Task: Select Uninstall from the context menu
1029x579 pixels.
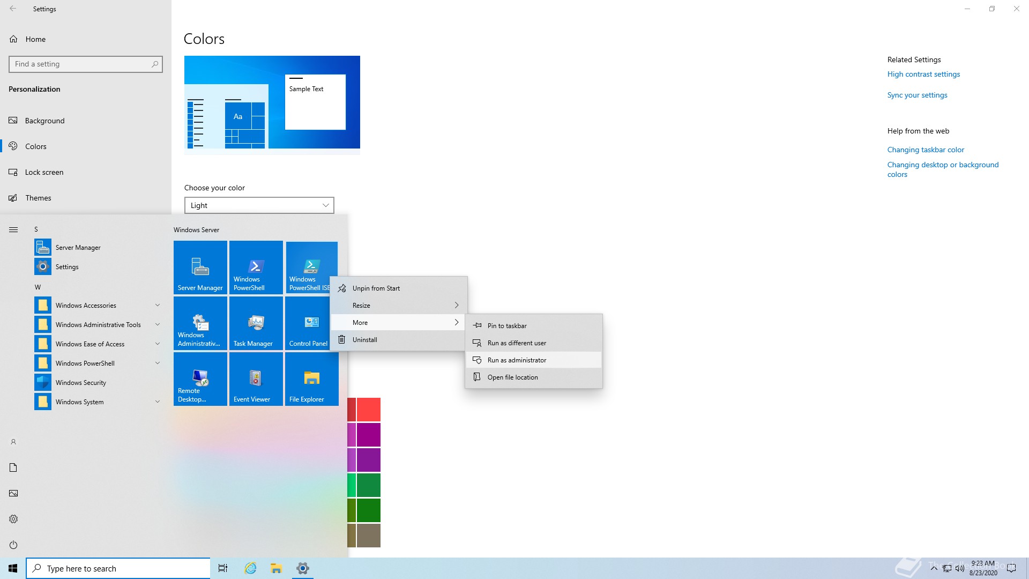Action: (398, 339)
